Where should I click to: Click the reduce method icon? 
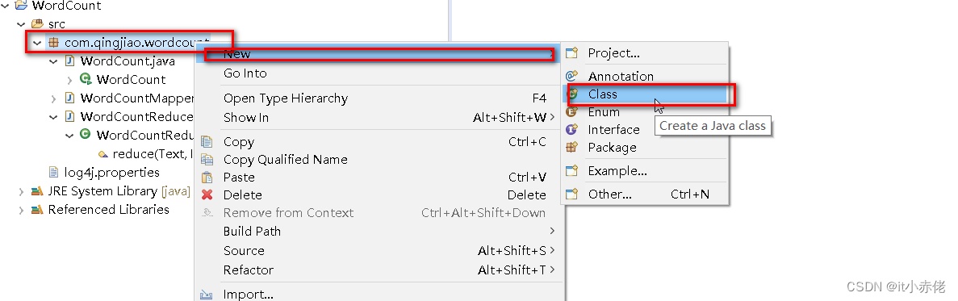(x=102, y=154)
